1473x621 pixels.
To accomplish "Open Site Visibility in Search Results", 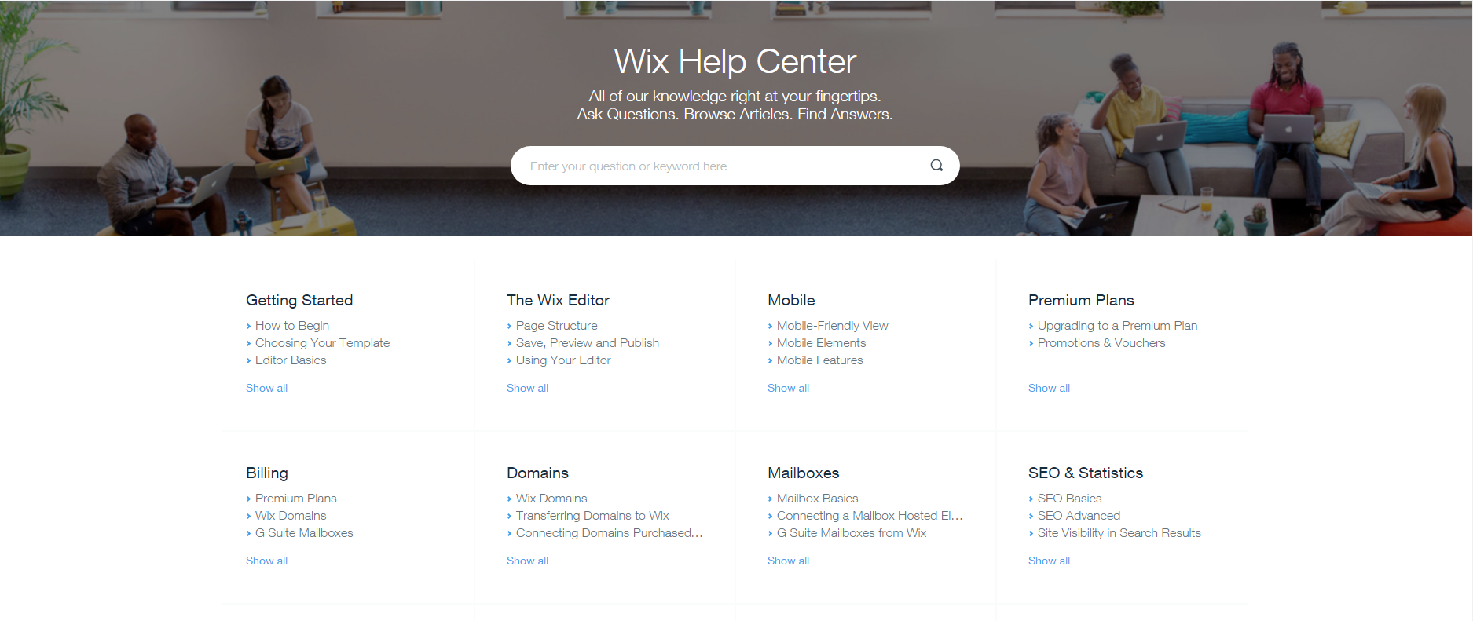I will tap(1119, 533).
